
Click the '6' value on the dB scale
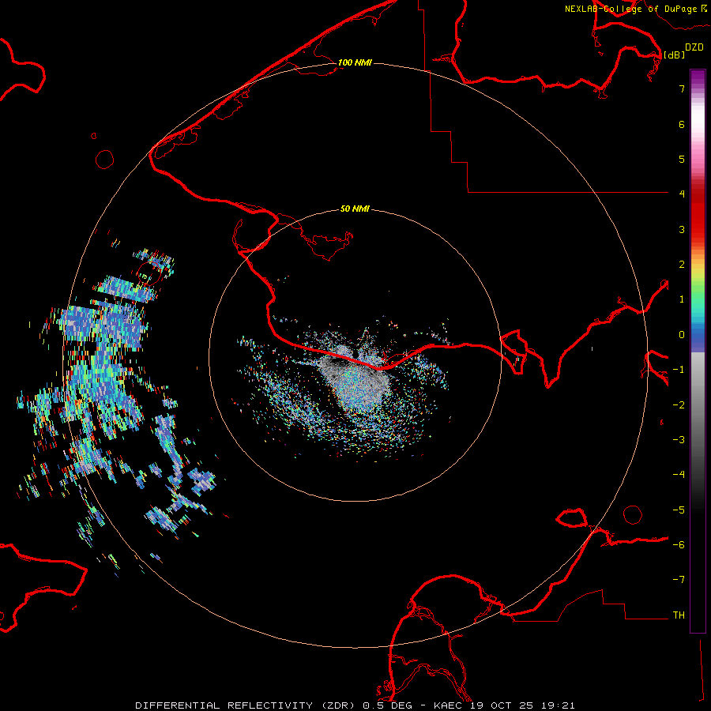682,124
